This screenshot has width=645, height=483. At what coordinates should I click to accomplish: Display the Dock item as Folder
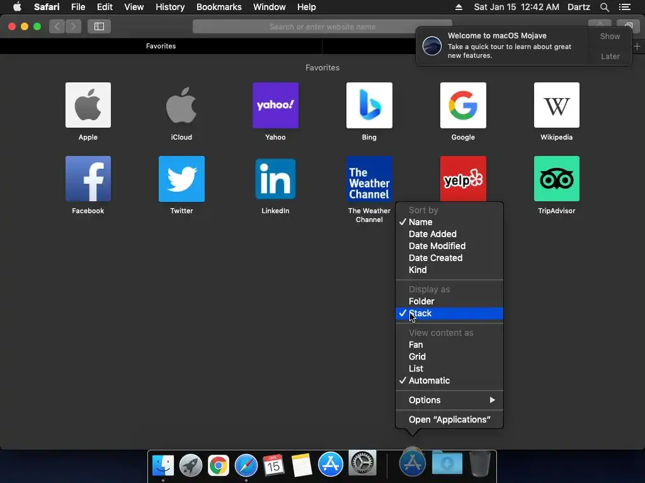click(449, 301)
